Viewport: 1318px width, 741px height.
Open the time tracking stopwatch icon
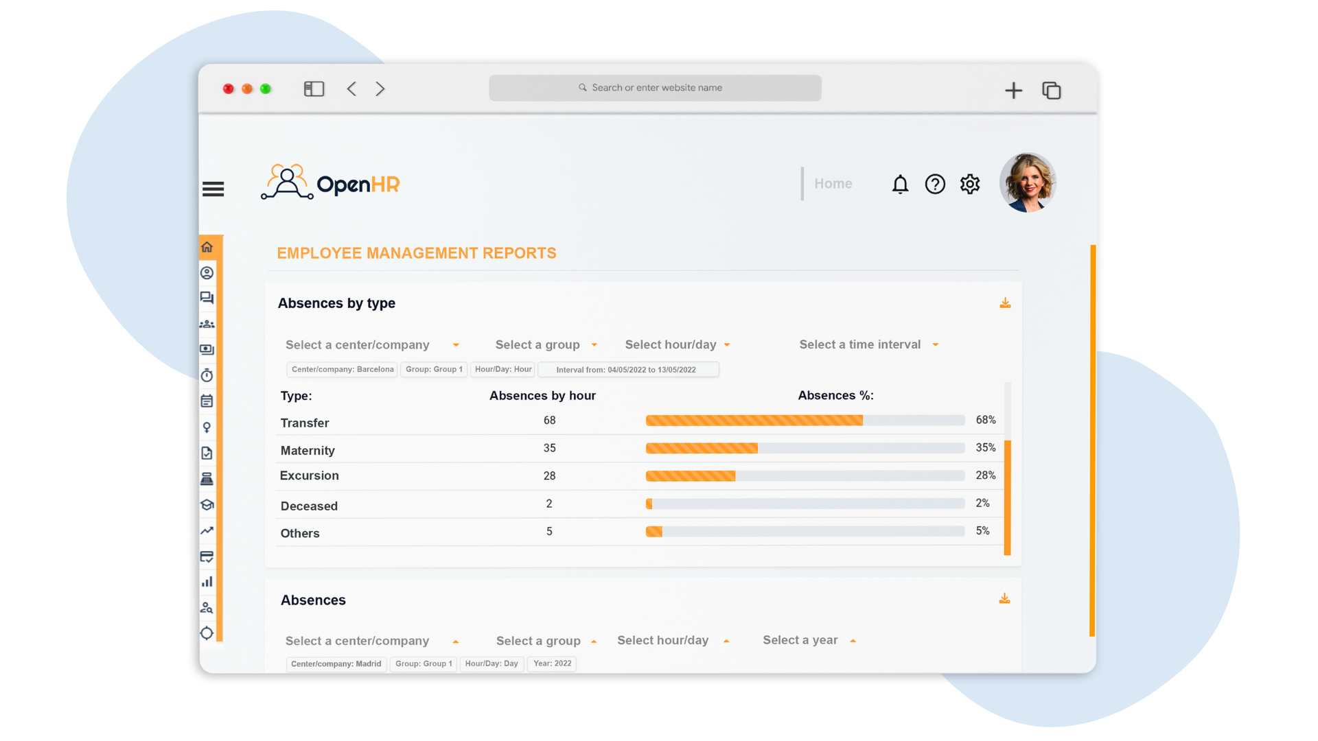click(207, 375)
